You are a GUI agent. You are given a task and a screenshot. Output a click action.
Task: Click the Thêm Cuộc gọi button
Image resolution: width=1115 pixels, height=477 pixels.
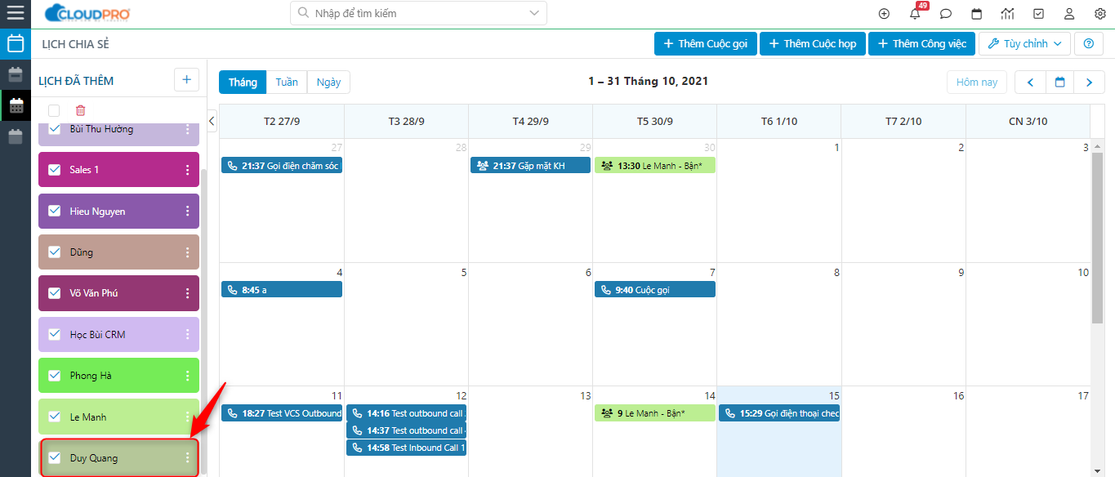706,44
